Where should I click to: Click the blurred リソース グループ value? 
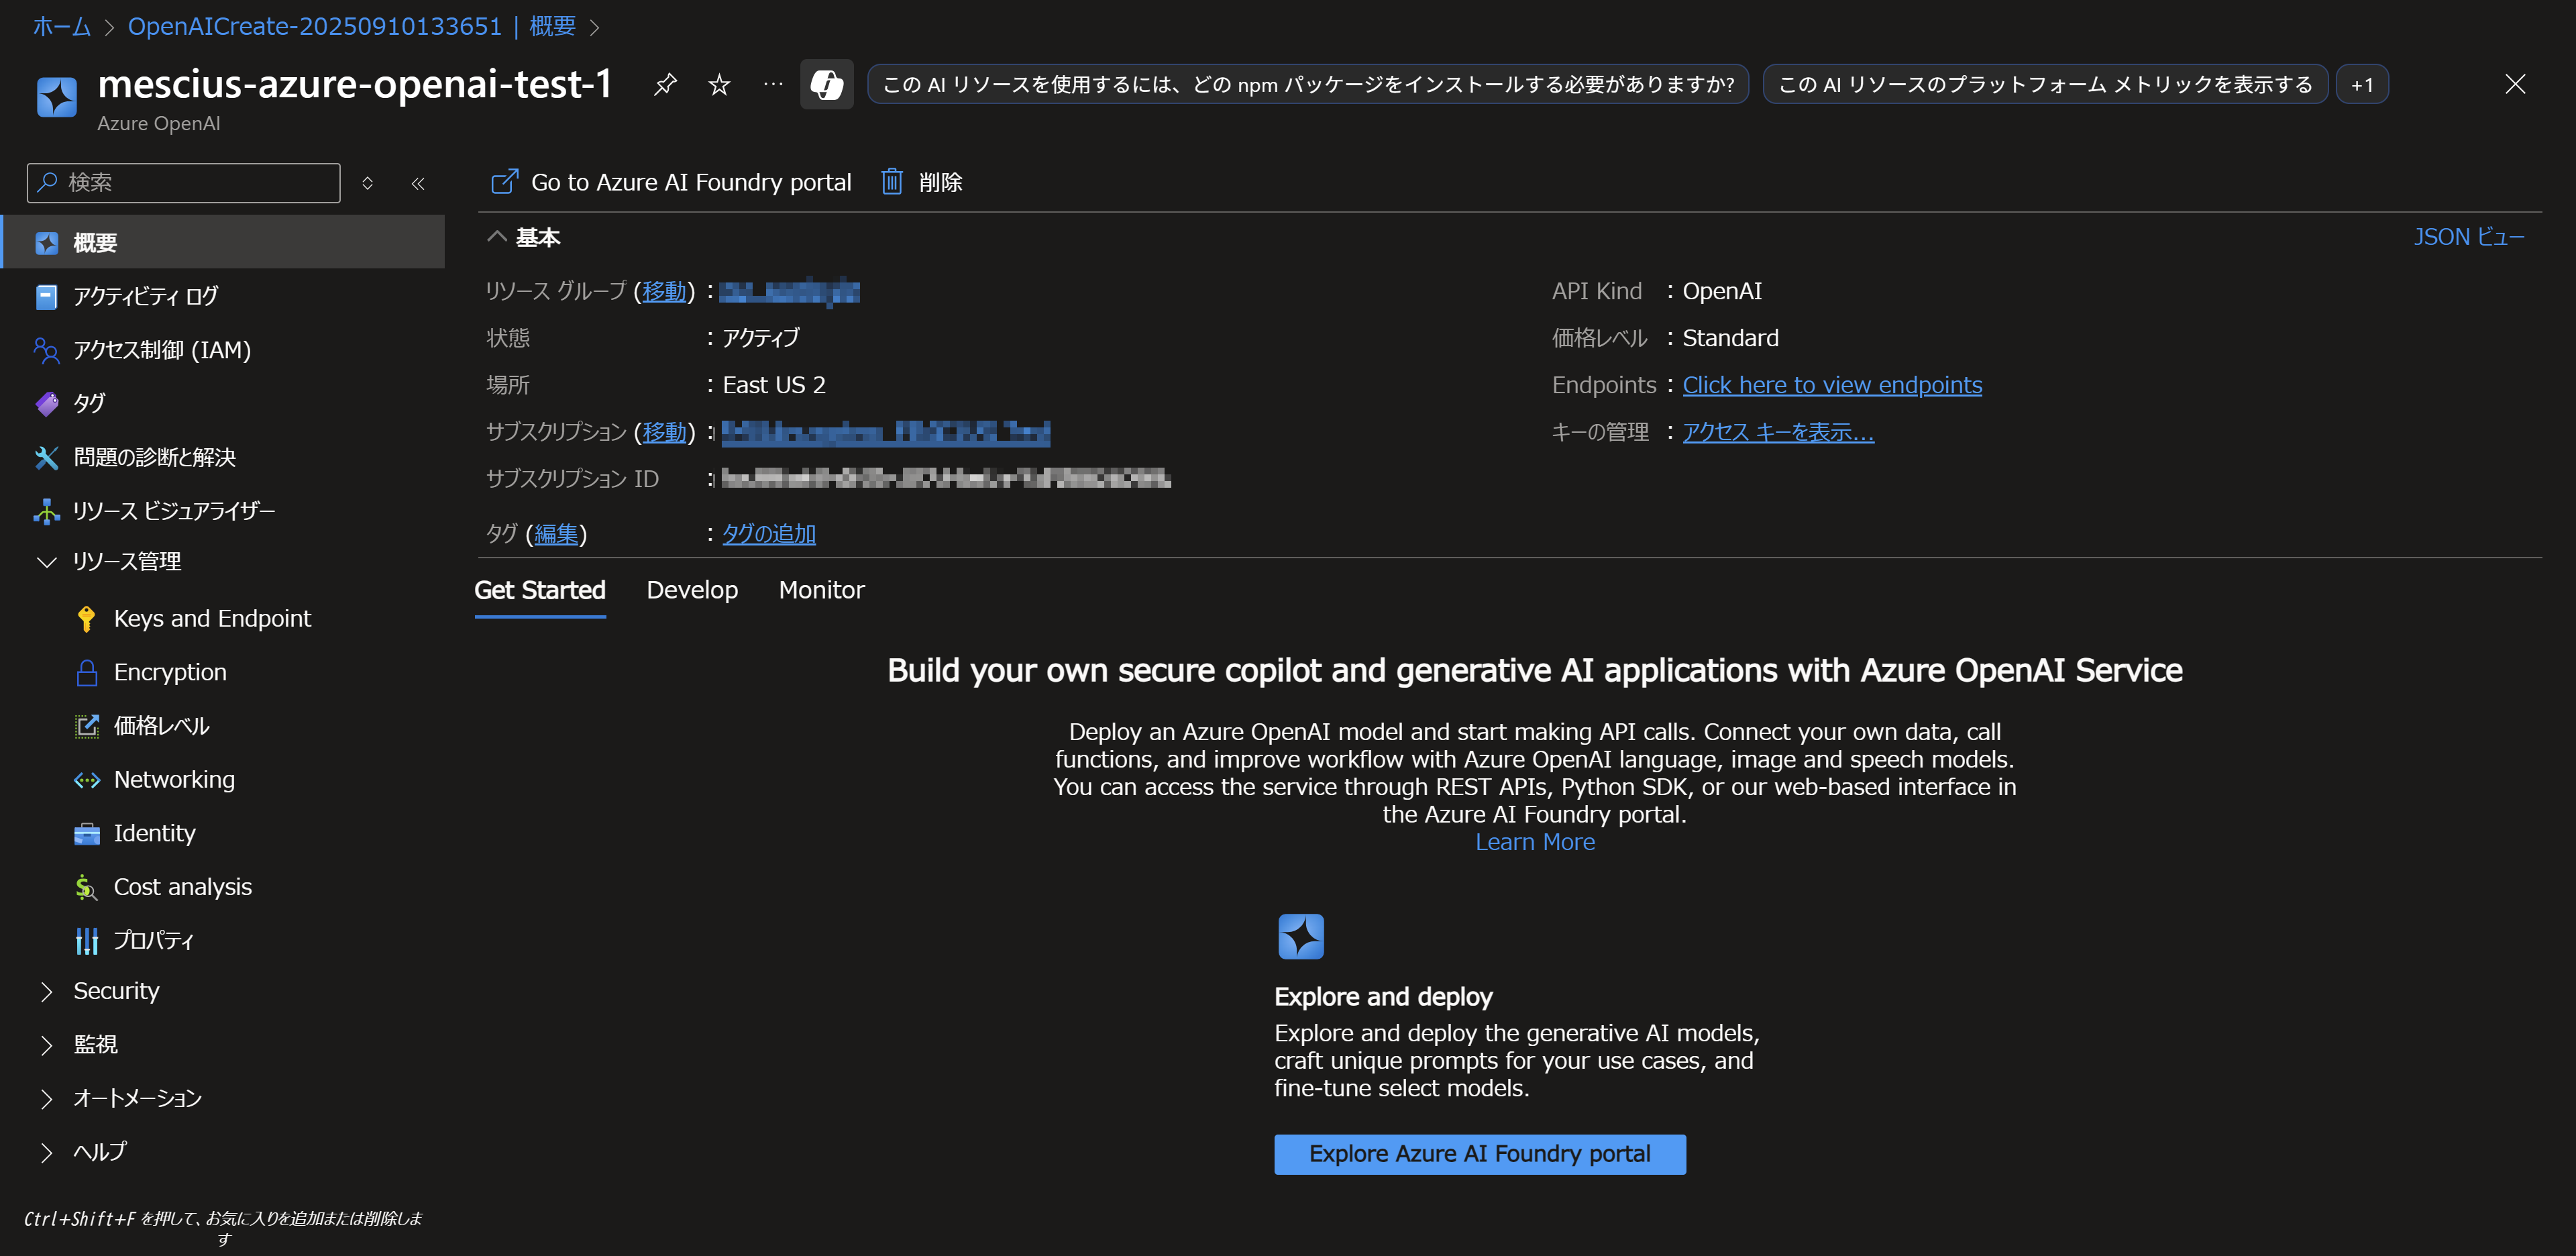click(x=789, y=291)
